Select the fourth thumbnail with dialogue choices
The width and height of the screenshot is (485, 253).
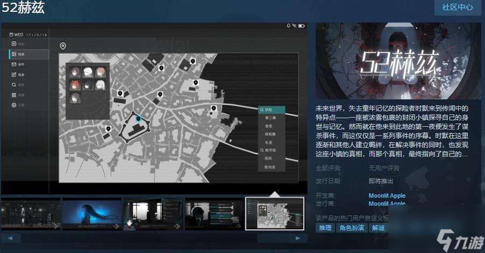[x=214, y=214]
